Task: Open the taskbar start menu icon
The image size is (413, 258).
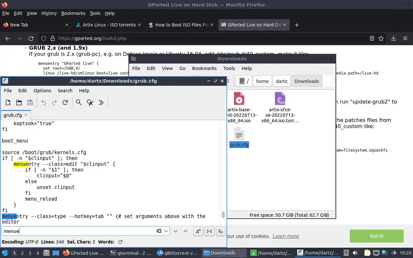Action: 5,253
